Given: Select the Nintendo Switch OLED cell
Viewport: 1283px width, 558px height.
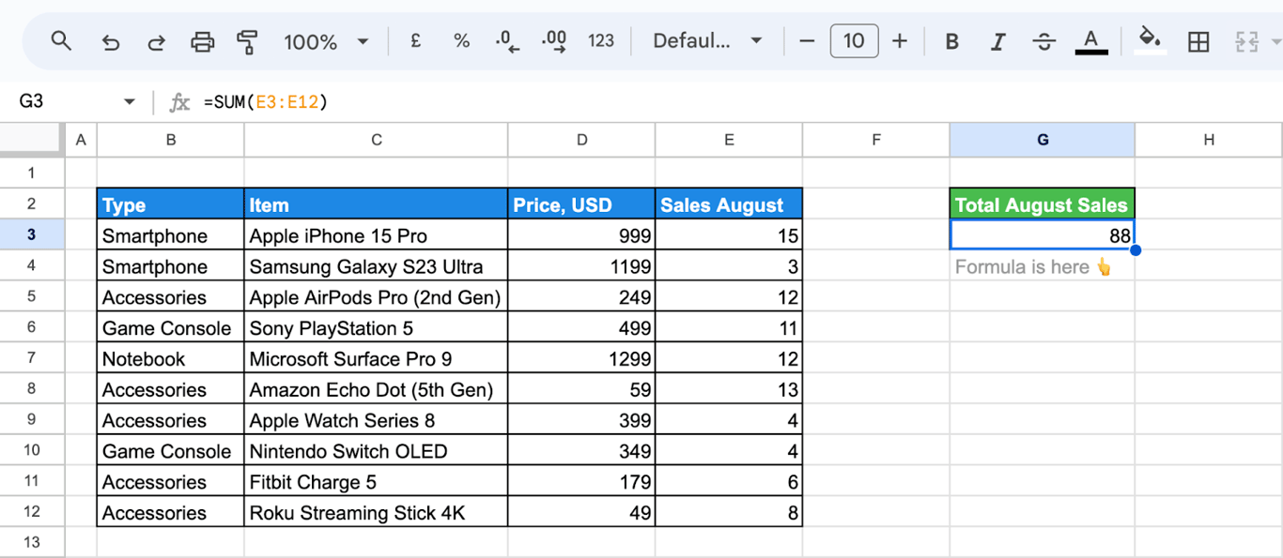Looking at the screenshot, I should click(376, 451).
